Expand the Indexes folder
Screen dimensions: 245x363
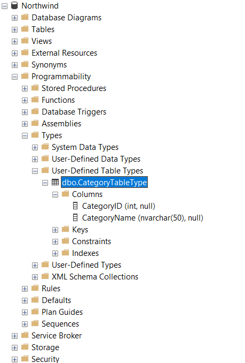[x=55, y=253]
